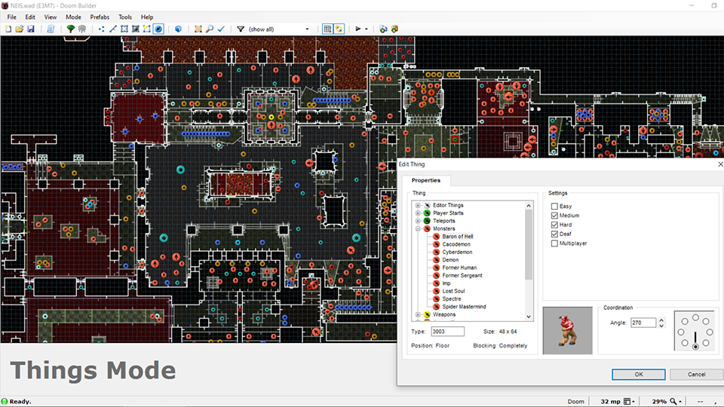The height and width of the screenshot is (407, 724).
Task: Select the yellow-cornered square mode icon
Action: click(x=146, y=29)
